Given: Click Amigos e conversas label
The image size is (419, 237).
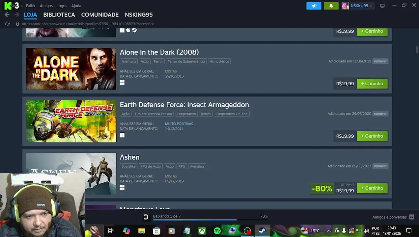Looking at the screenshot, I should tap(389, 217).
